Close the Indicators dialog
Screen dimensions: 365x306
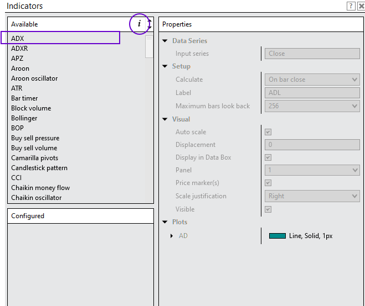[361, 6]
